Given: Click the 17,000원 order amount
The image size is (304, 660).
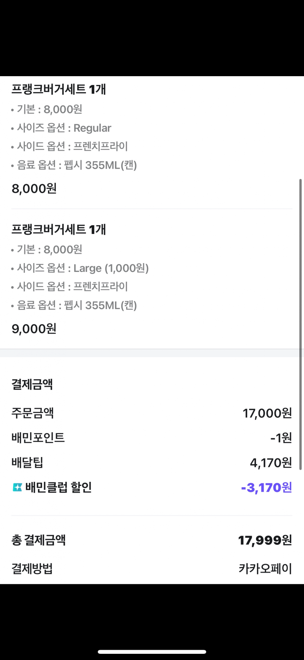Looking at the screenshot, I should tap(267, 413).
